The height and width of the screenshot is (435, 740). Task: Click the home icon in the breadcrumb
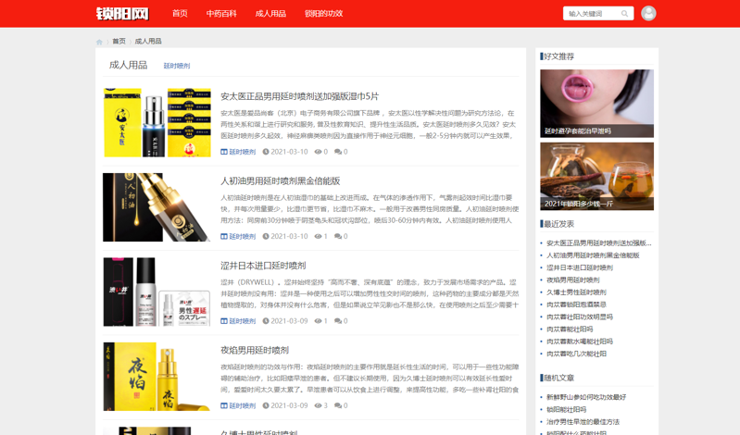[x=100, y=42]
